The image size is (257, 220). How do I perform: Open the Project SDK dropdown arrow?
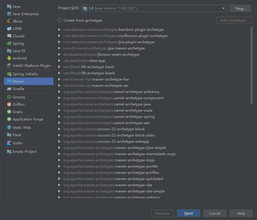223,8
